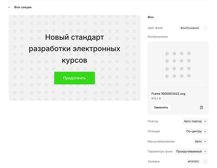Expand the Масштабирование dropdown

coord(200,141)
